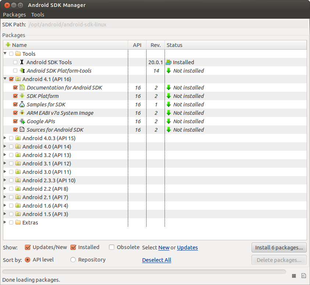Image resolution: width=310 pixels, height=285 pixels.
Task: Click the Documentation for Android SDK icon
Action: coord(22,87)
